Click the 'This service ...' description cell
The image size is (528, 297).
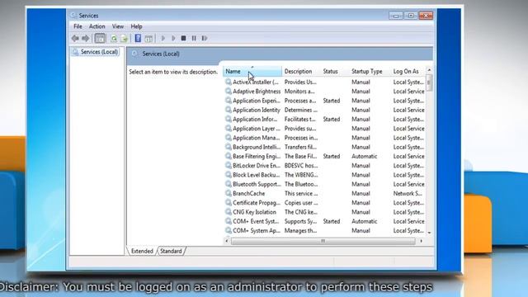(x=301, y=193)
